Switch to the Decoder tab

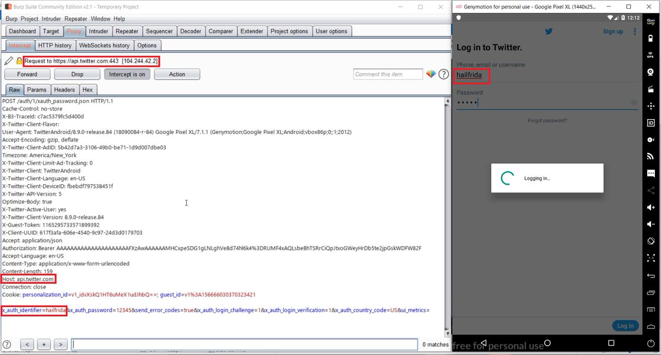pos(191,31)
